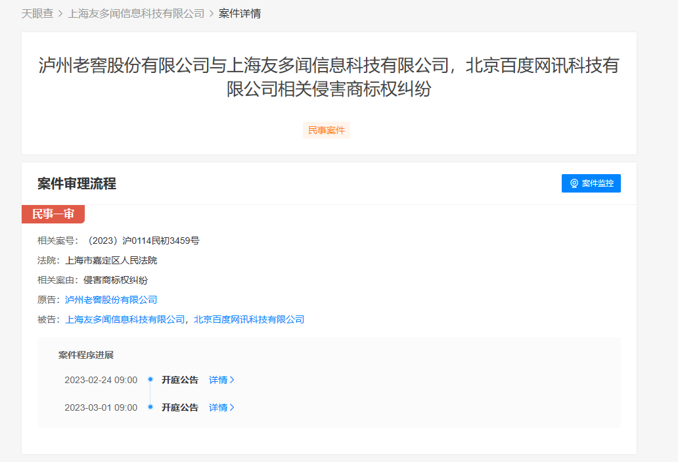Click the timeline dot for 2023-02-24
678x462 pixels.
(x=150, y=379)
